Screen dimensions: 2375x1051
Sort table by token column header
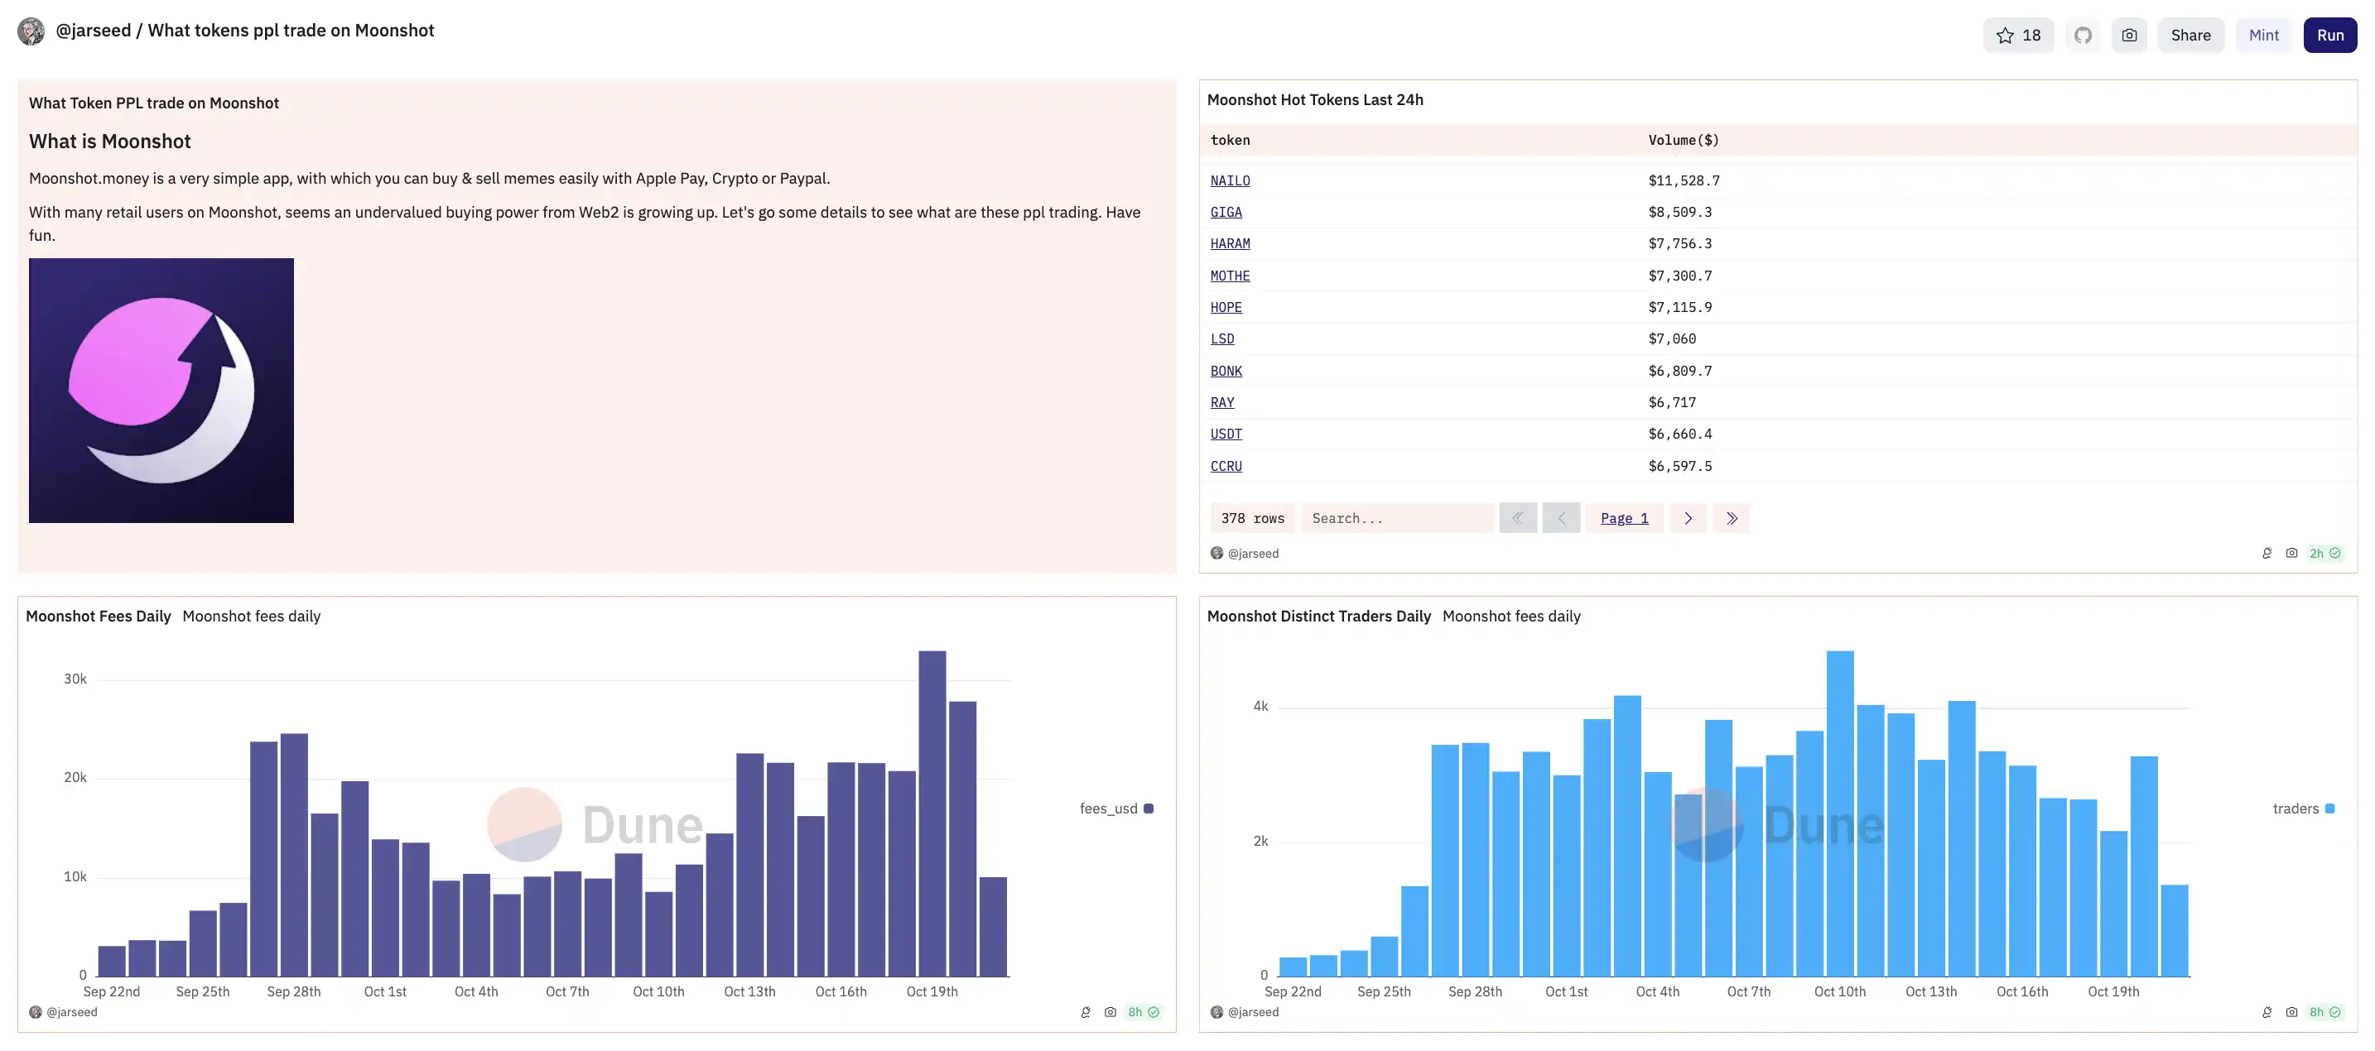click(1230, 140)
